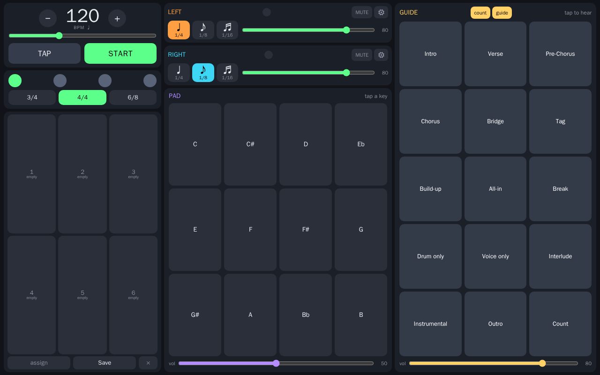Trigger the Build-up guide cue
The image size is (600, 375).
pyautogui.click(x=430, y=189)
